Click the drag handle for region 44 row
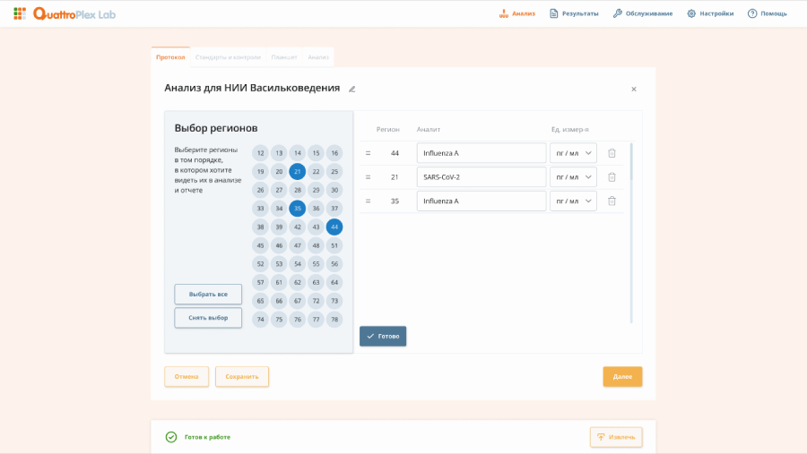 [368, 153]
